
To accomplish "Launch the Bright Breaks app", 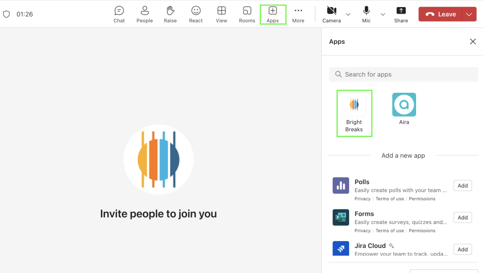I will 354,113.
